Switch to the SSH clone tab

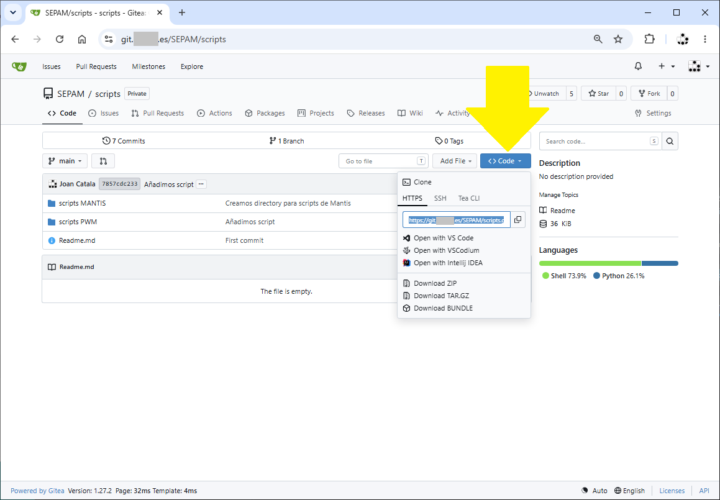tap(440, 198)
